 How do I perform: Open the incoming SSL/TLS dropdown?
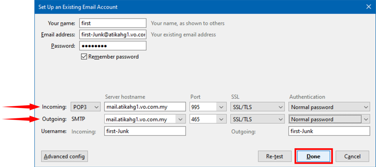click(x=257, y=107)
